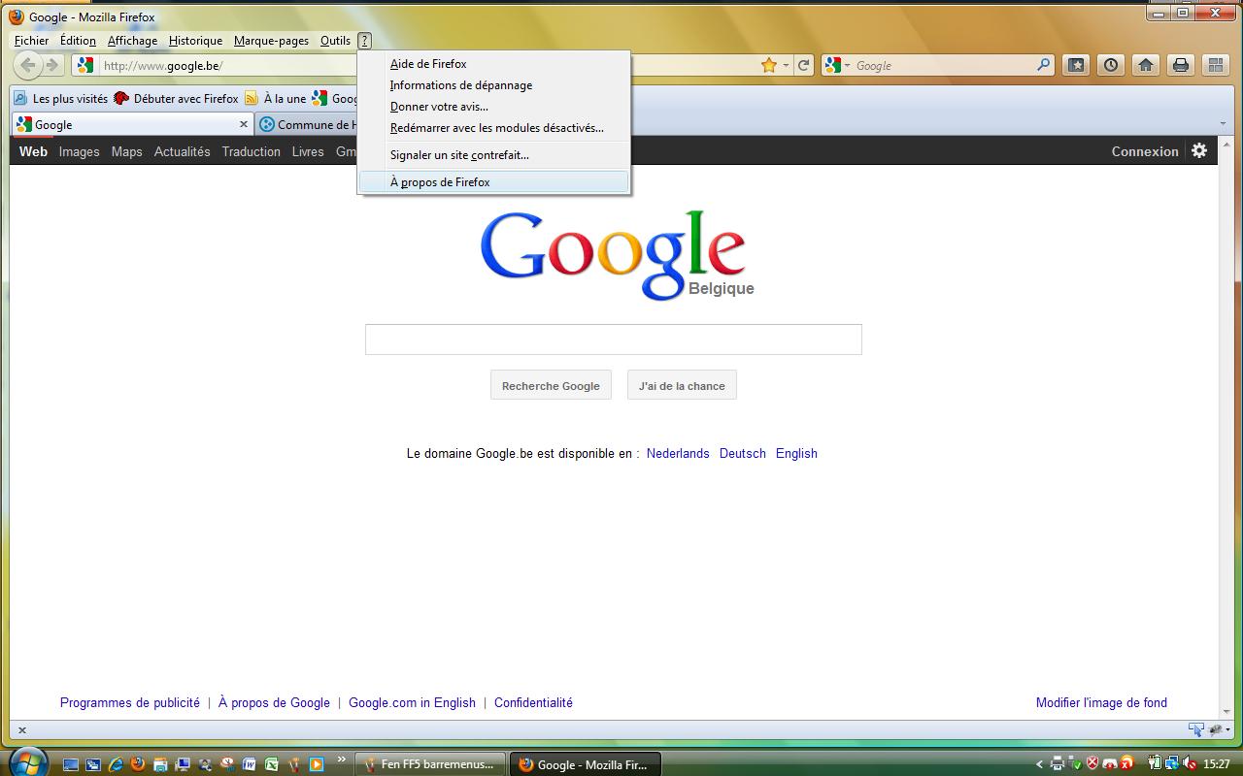Bookmark this page with the yellow star
This screenshot has width=1243, height=776.
769,65
